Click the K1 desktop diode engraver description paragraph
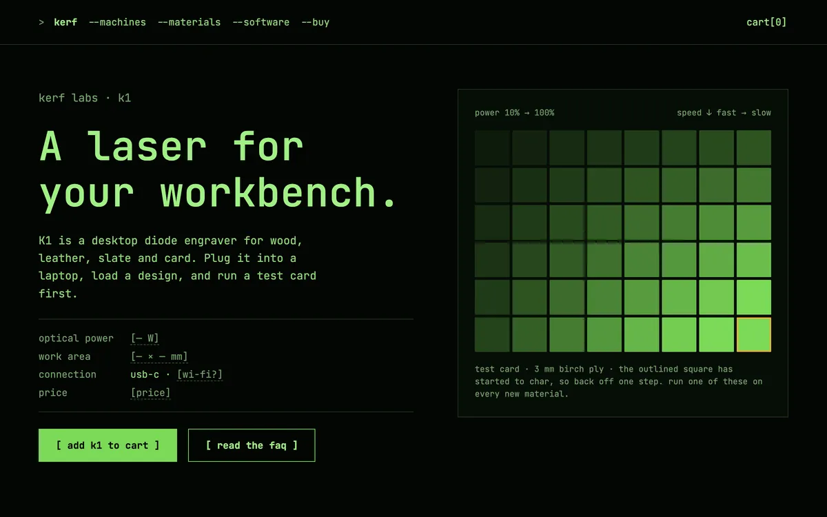Screen dimensions: 827x517 pos(178,267)
